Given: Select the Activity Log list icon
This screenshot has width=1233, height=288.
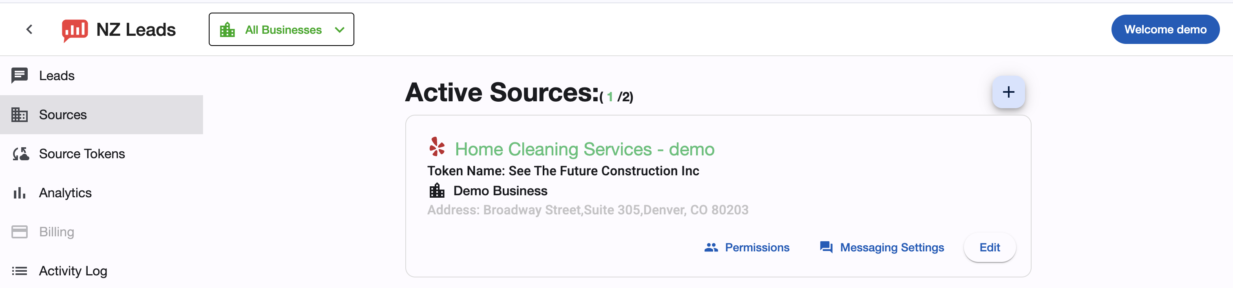Looking at the screenshot, I should 20,271.
